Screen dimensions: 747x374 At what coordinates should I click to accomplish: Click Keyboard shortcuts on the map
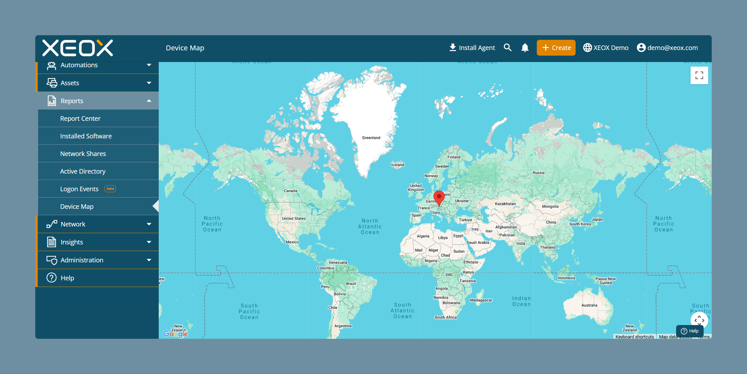pyautogui.click(x=634, y=337)
